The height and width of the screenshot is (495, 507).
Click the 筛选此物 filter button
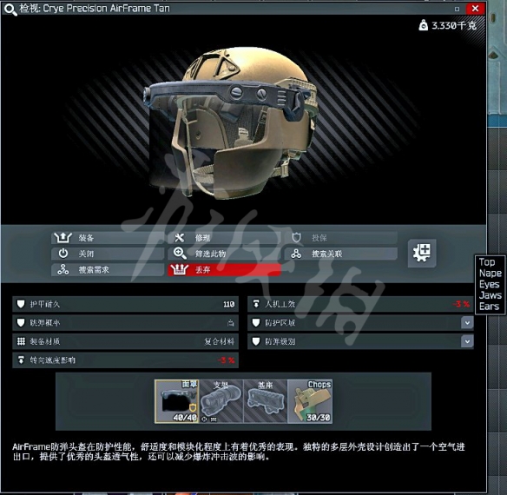point(224,254)
